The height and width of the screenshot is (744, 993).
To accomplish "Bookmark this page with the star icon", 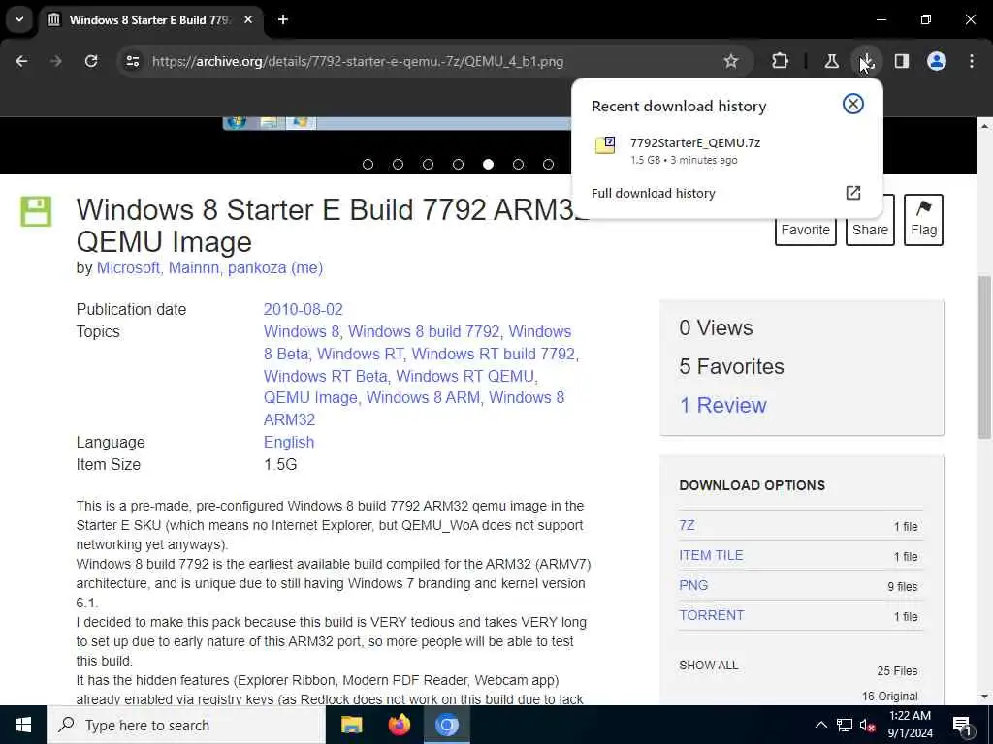I will (731, 61).
